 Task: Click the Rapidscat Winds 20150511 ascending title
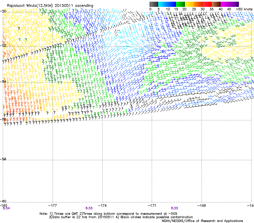coord(50,5)
